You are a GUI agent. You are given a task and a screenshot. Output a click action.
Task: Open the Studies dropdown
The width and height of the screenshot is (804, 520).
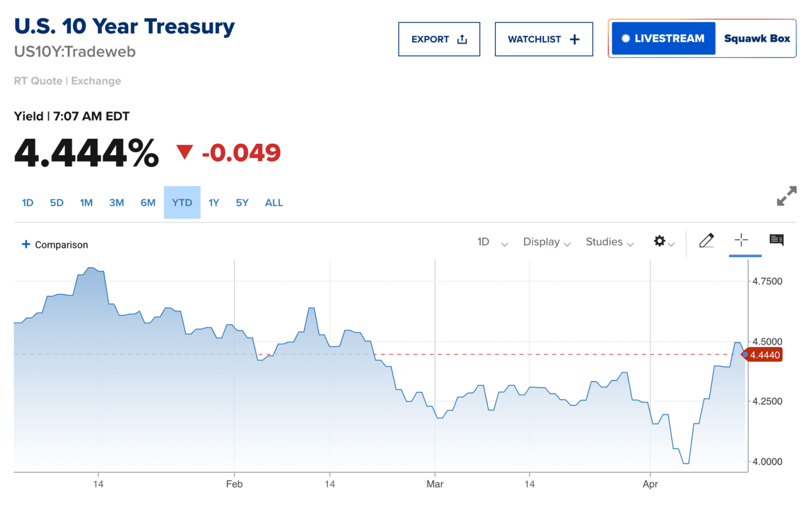[x=610, y=242]
